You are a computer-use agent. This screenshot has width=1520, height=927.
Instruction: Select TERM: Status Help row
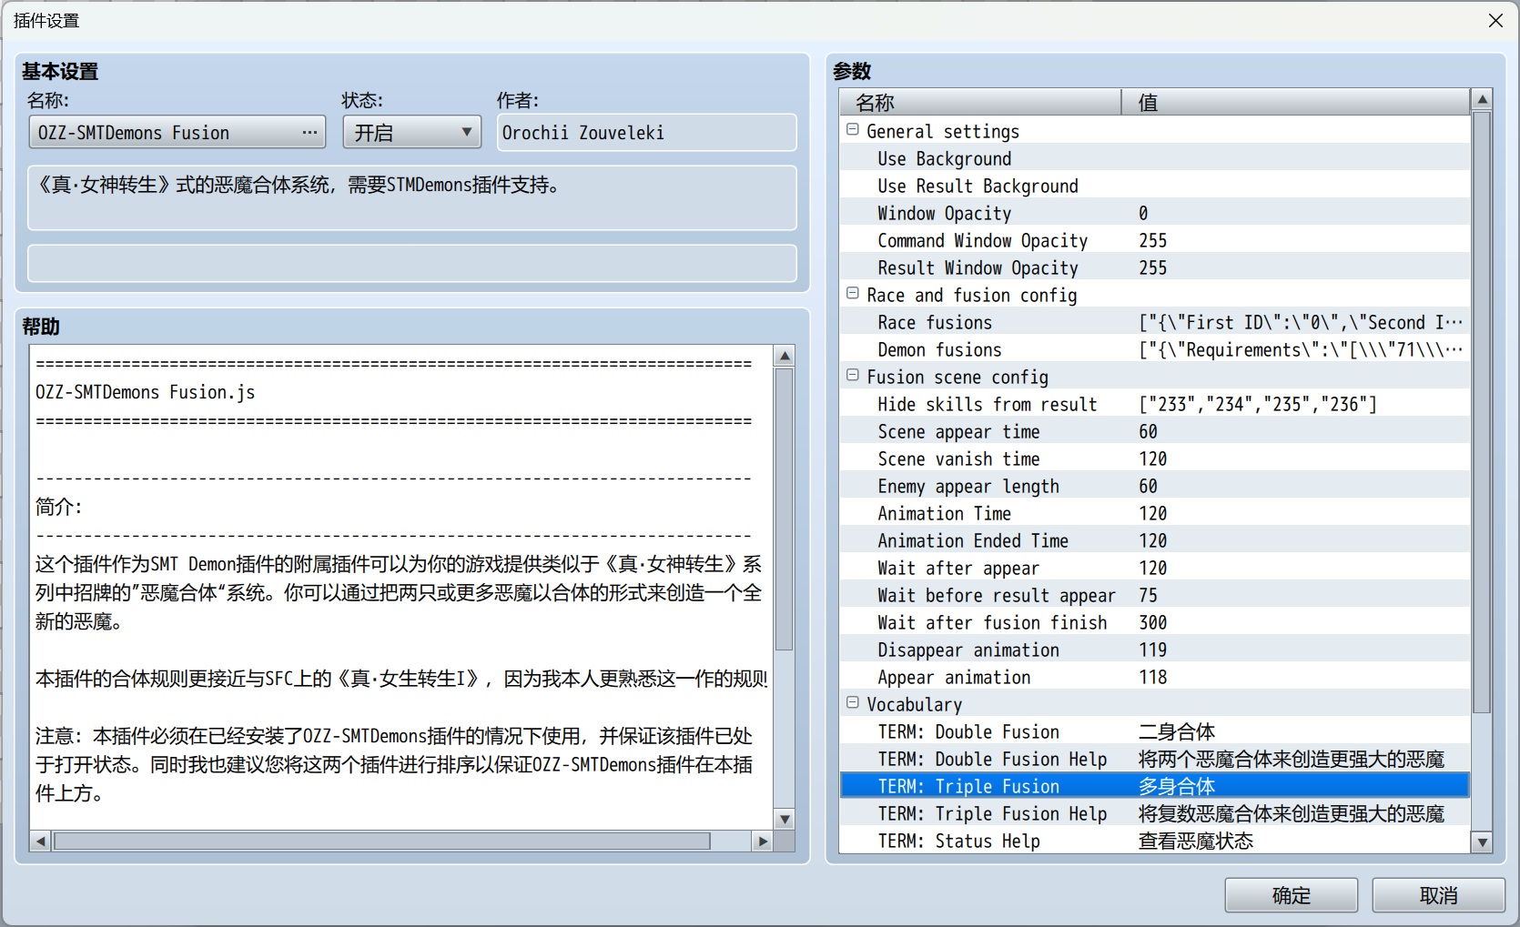1154,841
